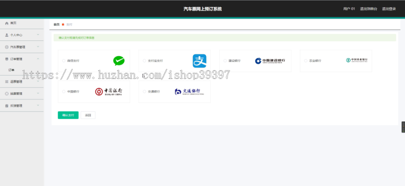Click the Agricultural Bank of China logo

[x=357, y=60]
